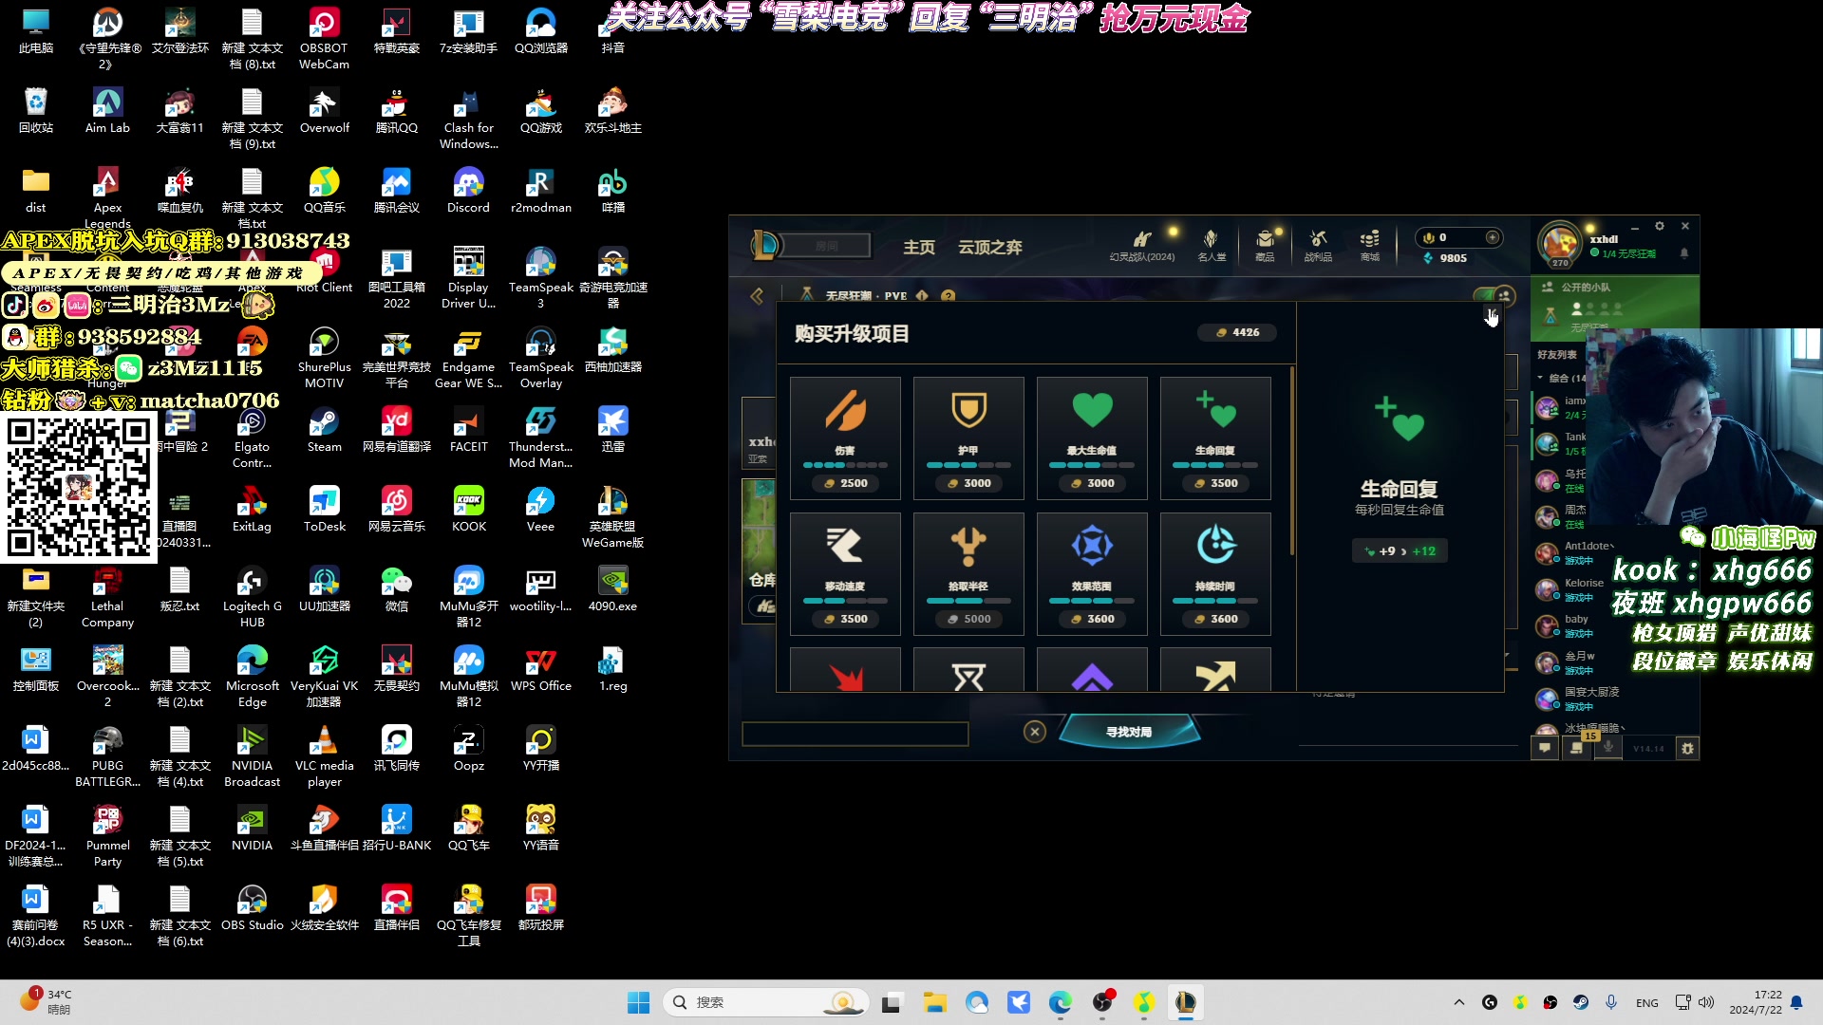The width and height of the screenshot is (1823, 1025).
Task: Add currency with the plus button
Action: click(x=1493, y=237)
